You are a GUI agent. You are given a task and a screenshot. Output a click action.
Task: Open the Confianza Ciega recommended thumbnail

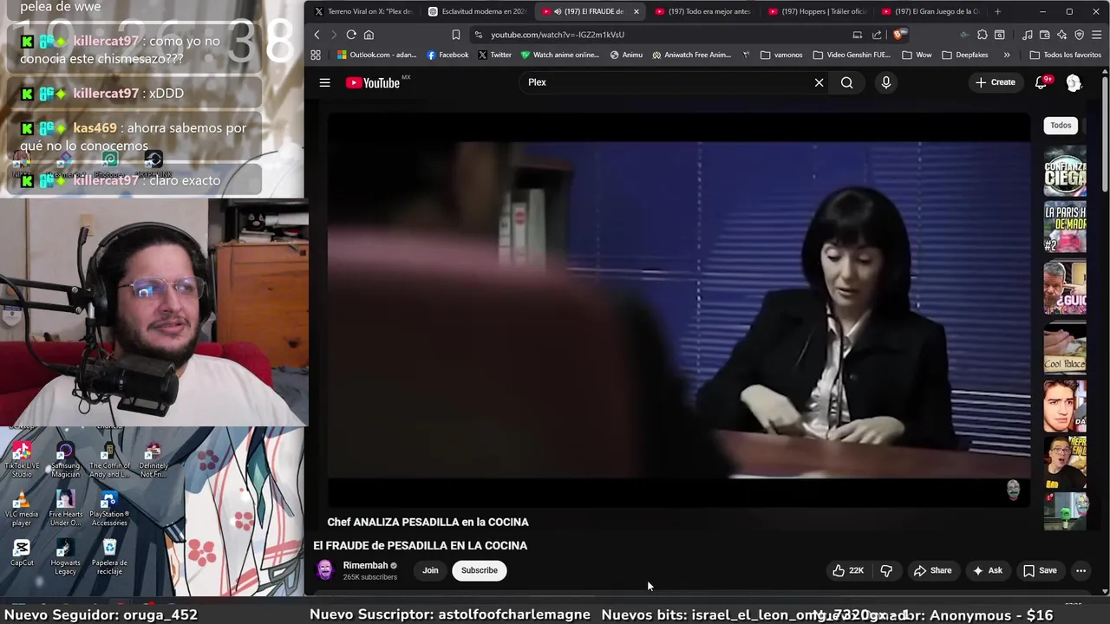(x=1065, y=170)
